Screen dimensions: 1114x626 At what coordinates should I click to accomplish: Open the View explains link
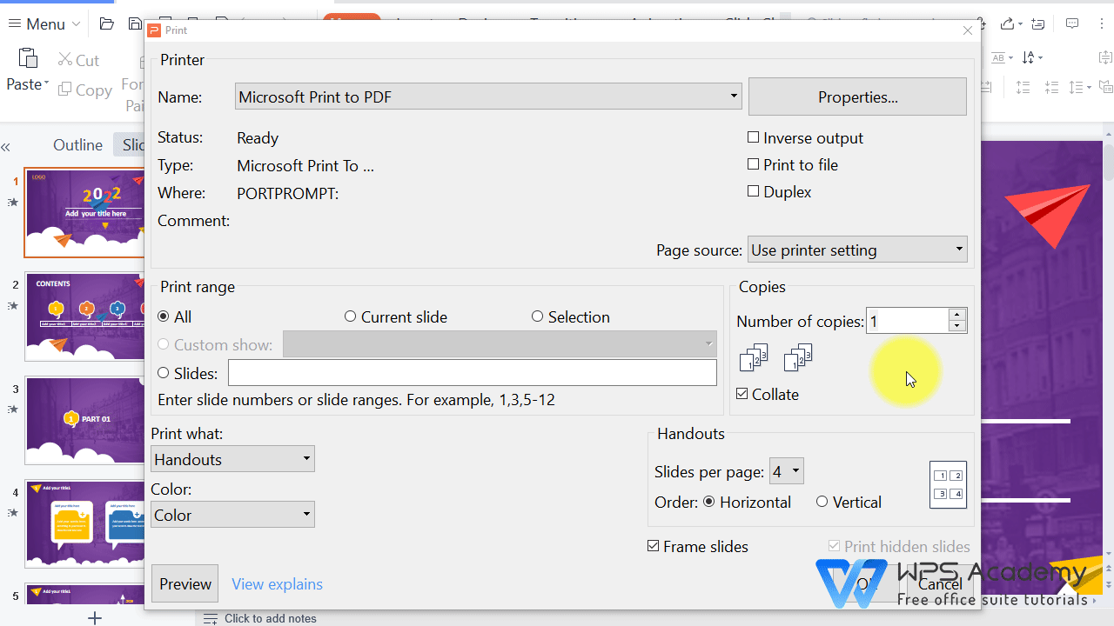[277, 583]
